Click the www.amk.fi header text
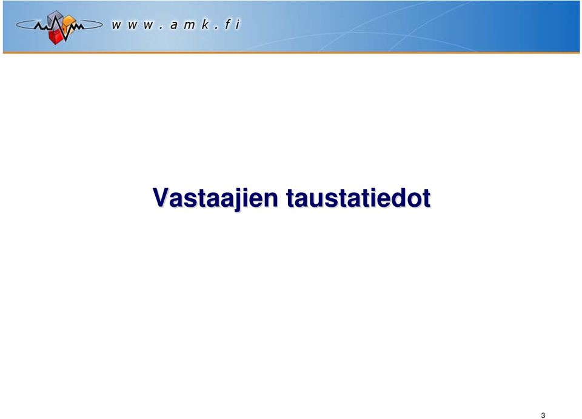The width and height of the screenshot is (582, 419). tap(176, 25)
